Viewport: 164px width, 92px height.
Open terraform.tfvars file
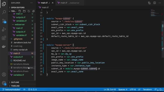(21, 71)
